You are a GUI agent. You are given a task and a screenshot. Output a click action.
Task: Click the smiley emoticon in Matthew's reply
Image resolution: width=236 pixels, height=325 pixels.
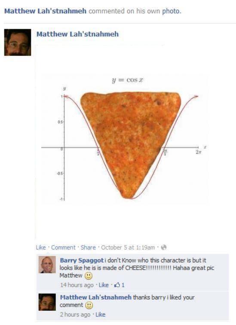pyautogui.click(x=89, y=305)
